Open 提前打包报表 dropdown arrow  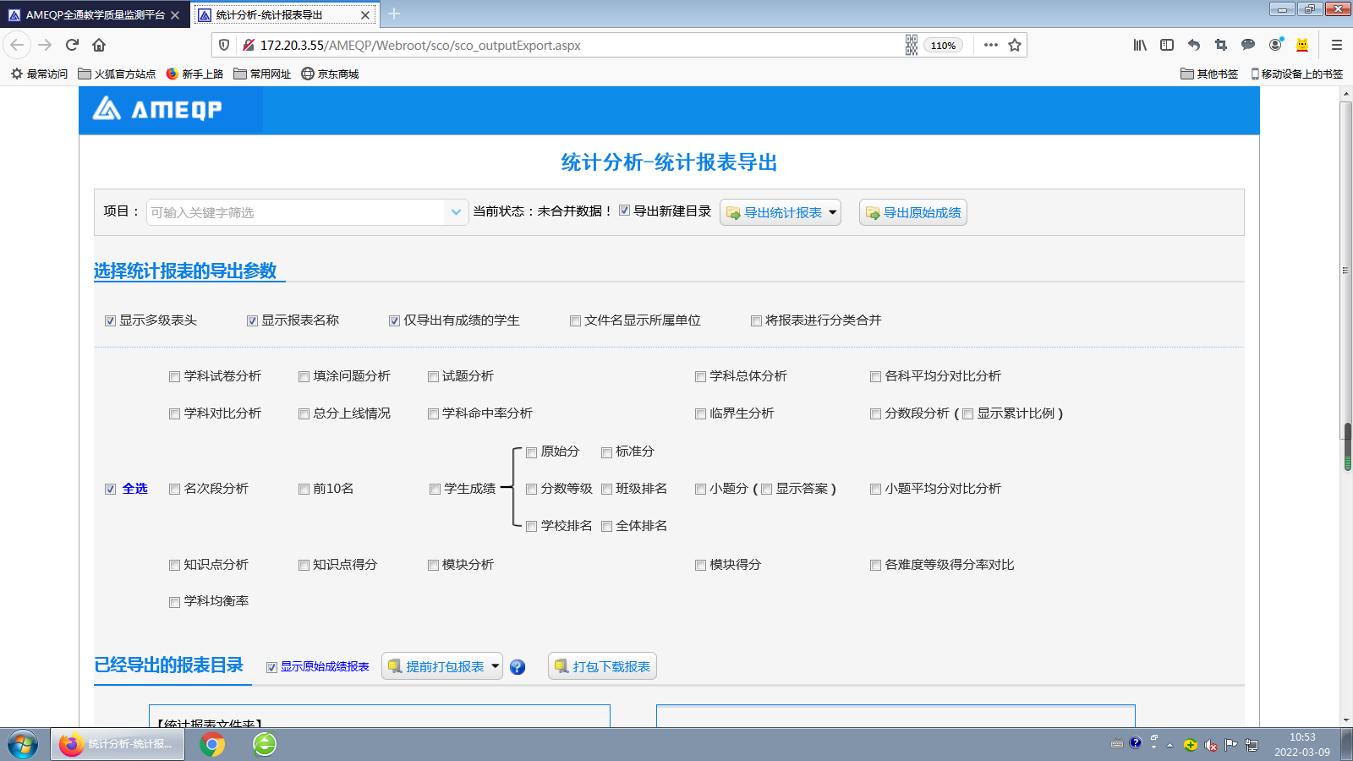coord(496,666)
